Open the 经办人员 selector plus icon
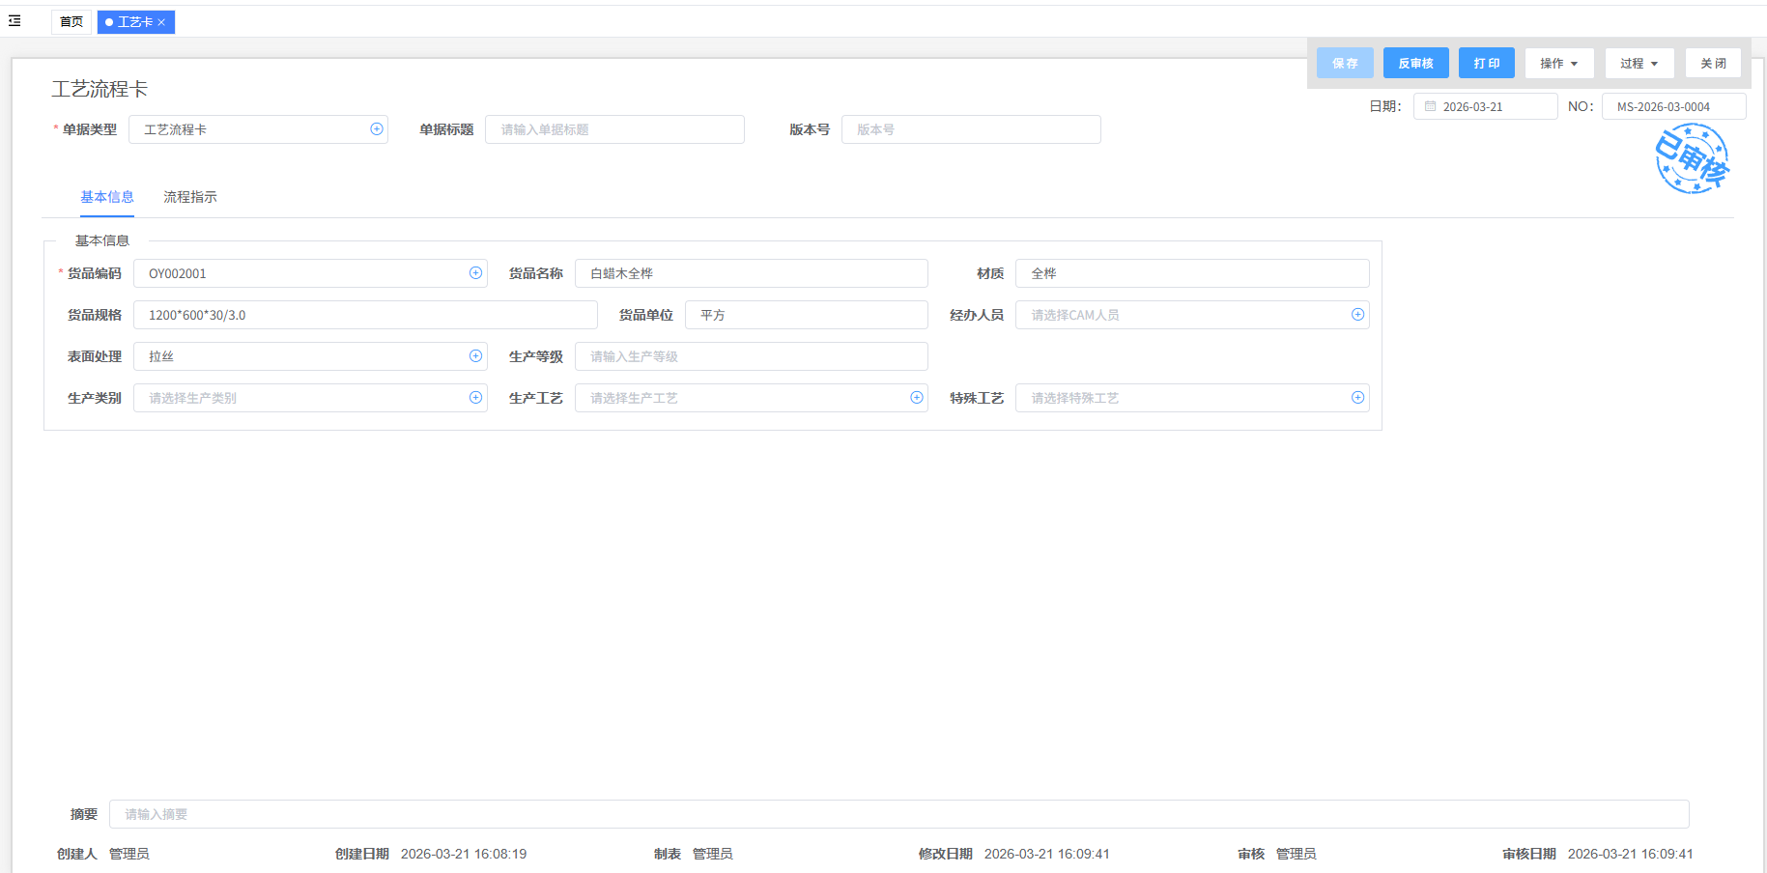The height and width of the screenshot is (873, 1767). (x=1357, y=315)
